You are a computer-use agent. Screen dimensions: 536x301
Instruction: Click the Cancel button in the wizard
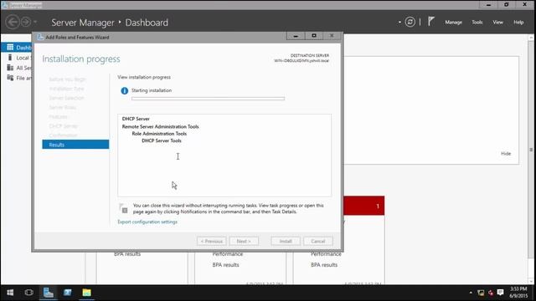click(x=318, y=242)
